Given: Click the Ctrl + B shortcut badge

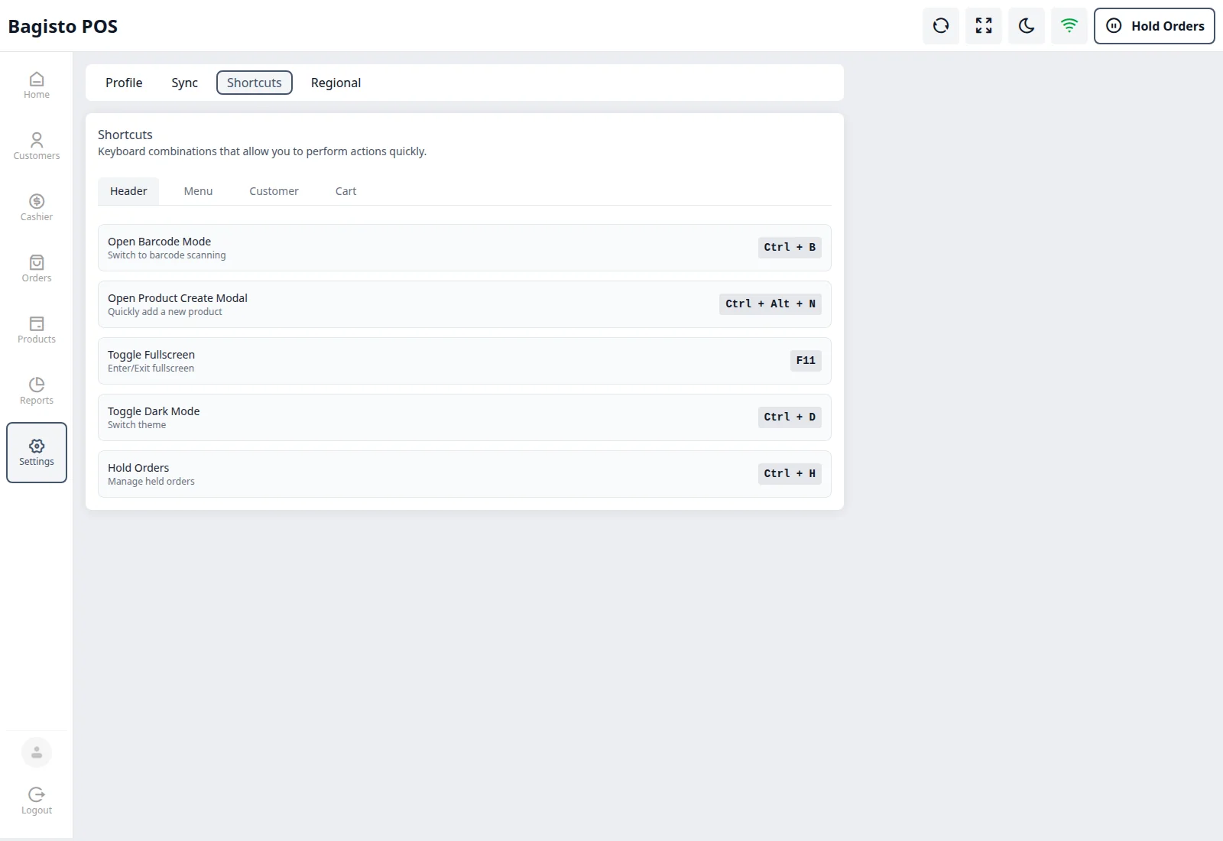Looking at the screenshot, I should (790, 248).
